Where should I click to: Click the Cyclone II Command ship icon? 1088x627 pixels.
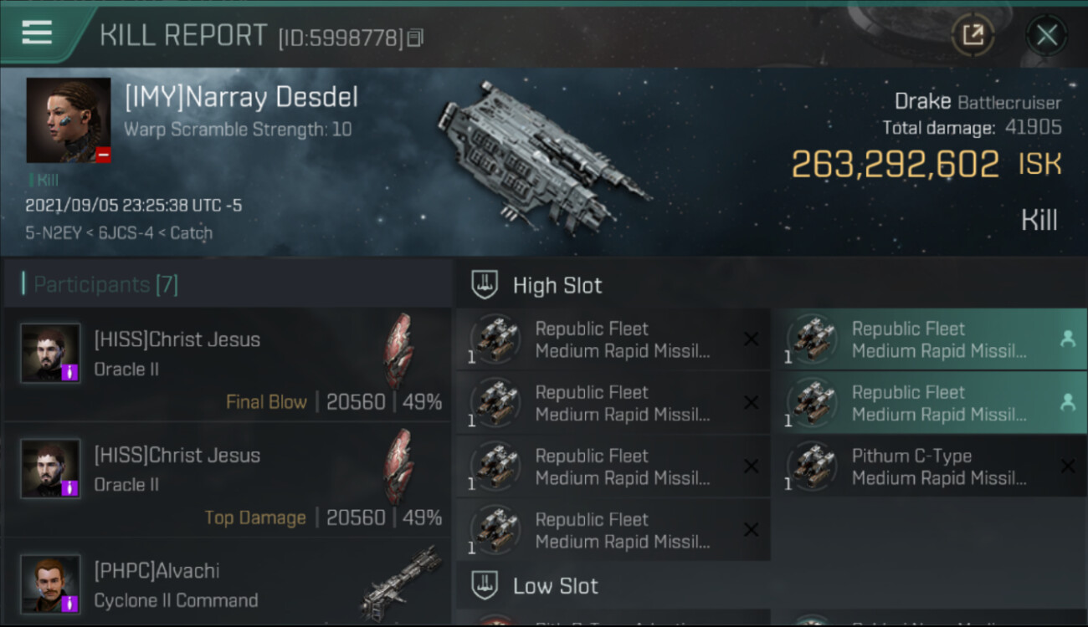click(x=400, y=582)
